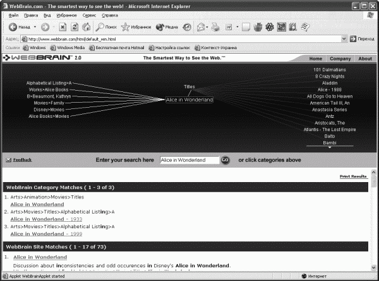Viewport: 379px width, 281px height.
Task: Open the Feedback link
Action: pyautogui.click(x=22, y=160)
